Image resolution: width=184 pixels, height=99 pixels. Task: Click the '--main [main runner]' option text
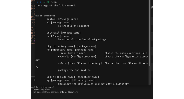coord(72,53)
